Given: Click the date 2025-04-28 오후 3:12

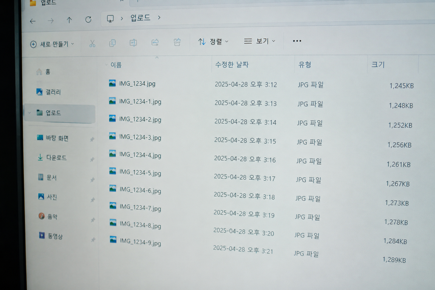Looking at the screenshot, I should [246, 84].
